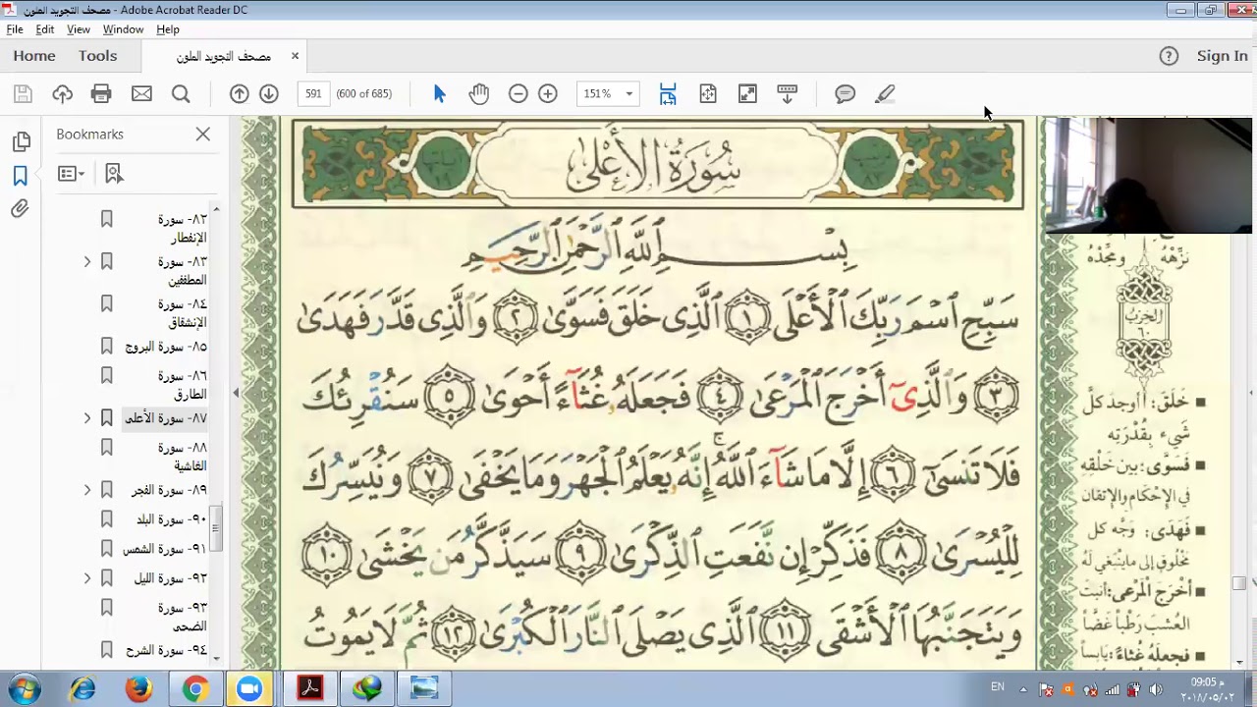Toggle the Bookmarks panel icon
This screenshot has width=1257, height=707.
coord(21,176)
